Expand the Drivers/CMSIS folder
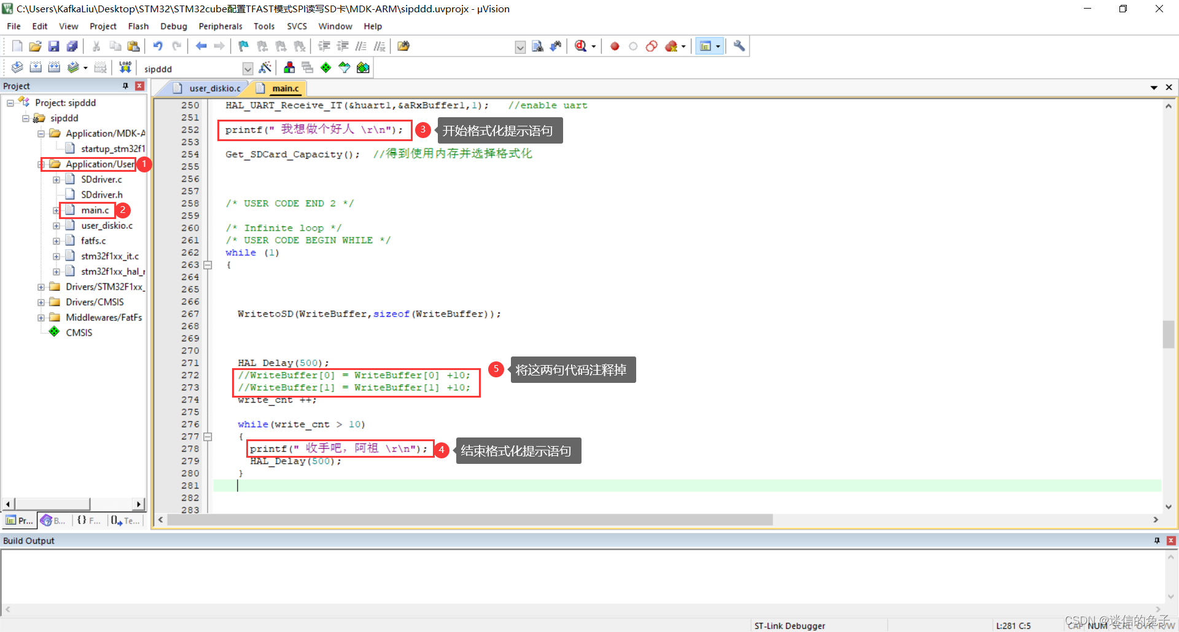 (x=41, y=302)
